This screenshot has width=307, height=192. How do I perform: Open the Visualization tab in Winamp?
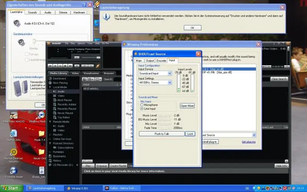click(91, 73)
